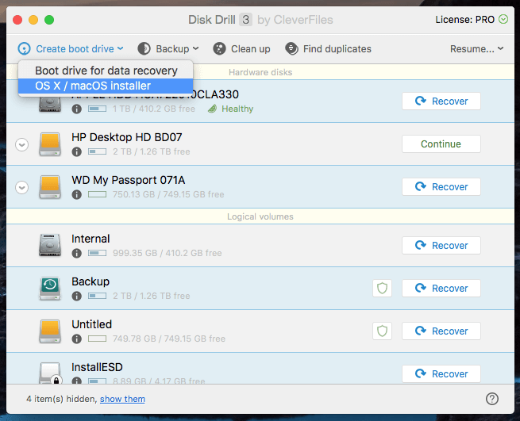Select HP Desktop HD BD07 drive icon

tap(50, 144)
